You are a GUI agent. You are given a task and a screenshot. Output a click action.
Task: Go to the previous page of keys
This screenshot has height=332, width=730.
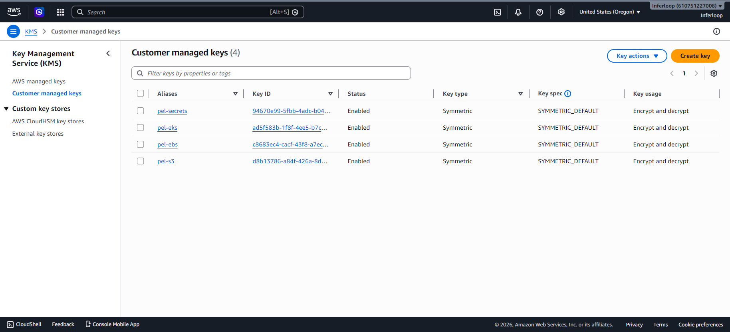point(672,73)
